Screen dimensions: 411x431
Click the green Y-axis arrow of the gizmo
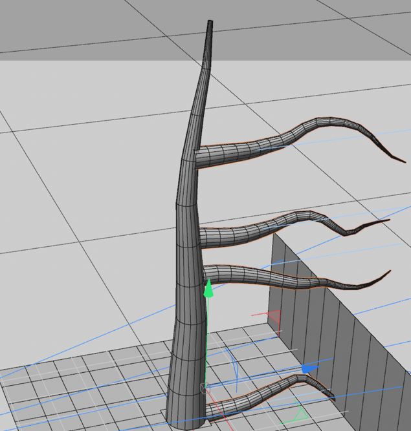click(208, 289)
